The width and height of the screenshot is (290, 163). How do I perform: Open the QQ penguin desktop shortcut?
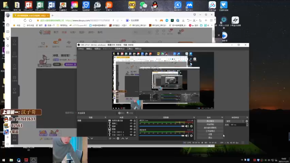[155, 6]
